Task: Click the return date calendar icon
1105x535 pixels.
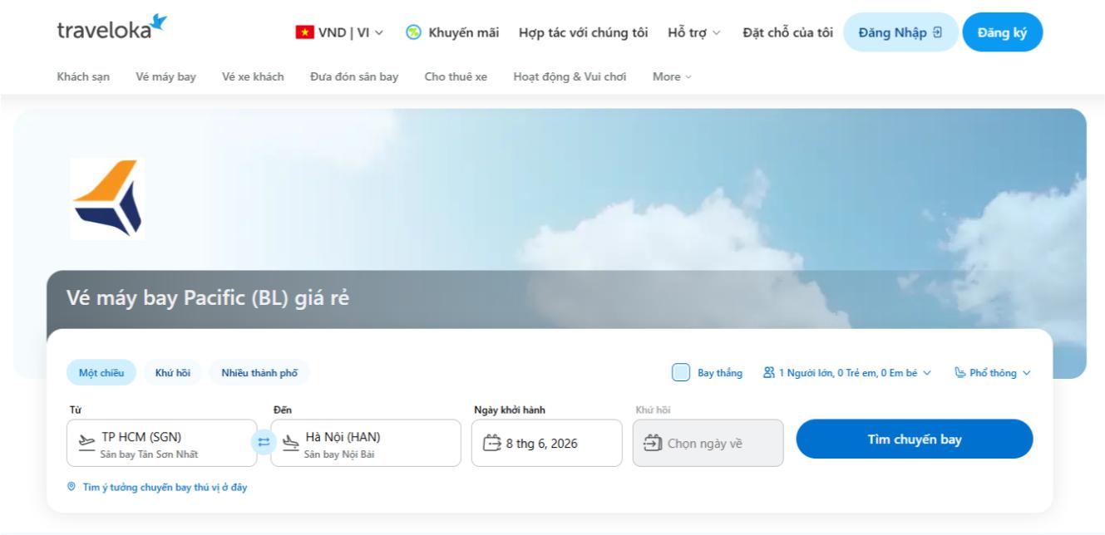Action: click(654, 443)
